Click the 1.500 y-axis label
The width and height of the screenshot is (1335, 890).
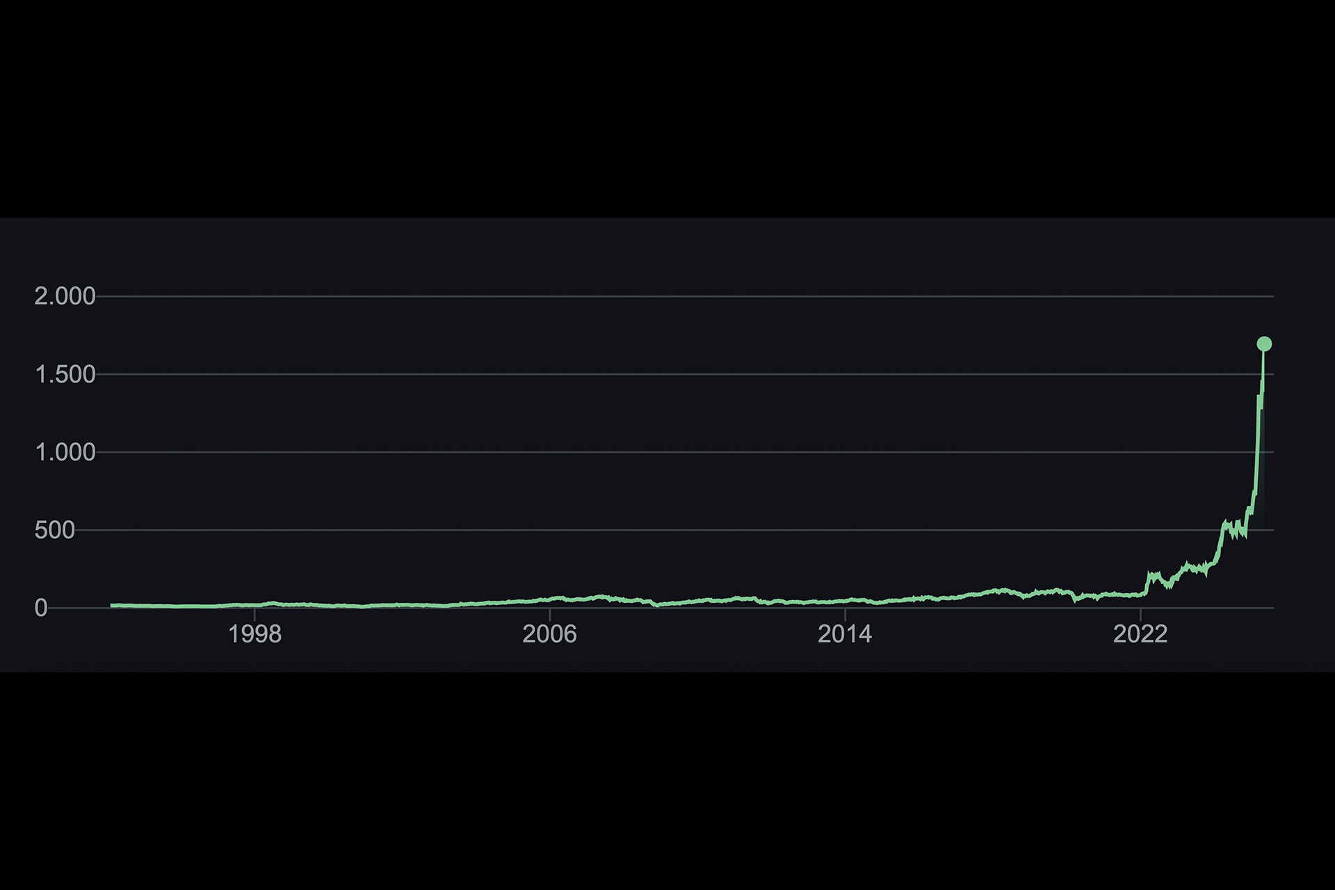(x=65, y=374)
